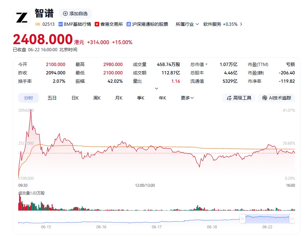The width and height of the screenshot is (305, 237).
Task: Open the 总市值 dropdown triangle
Action: tap(206, 64)
